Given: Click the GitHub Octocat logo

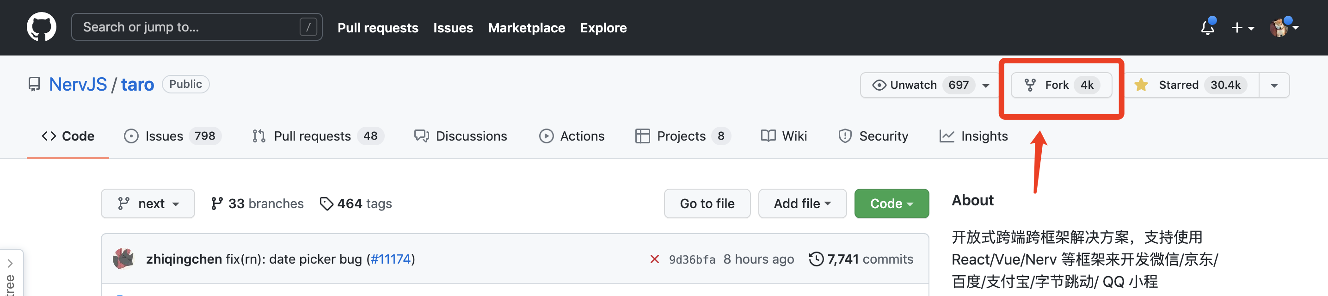Looking at the screenshot, I should [x=41, y=27].
